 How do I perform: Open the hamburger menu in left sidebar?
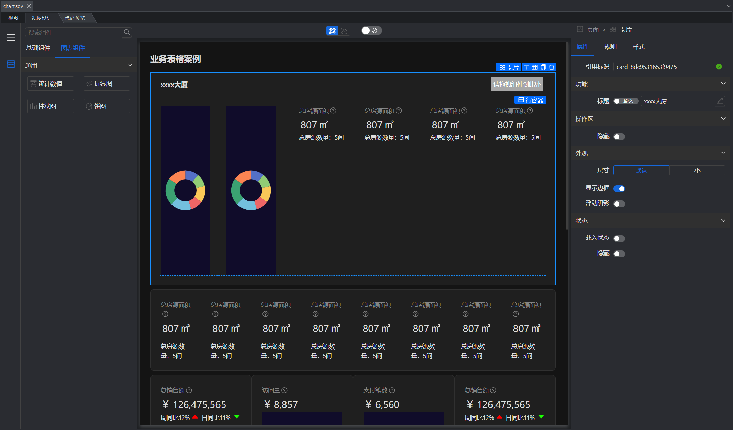11,38
